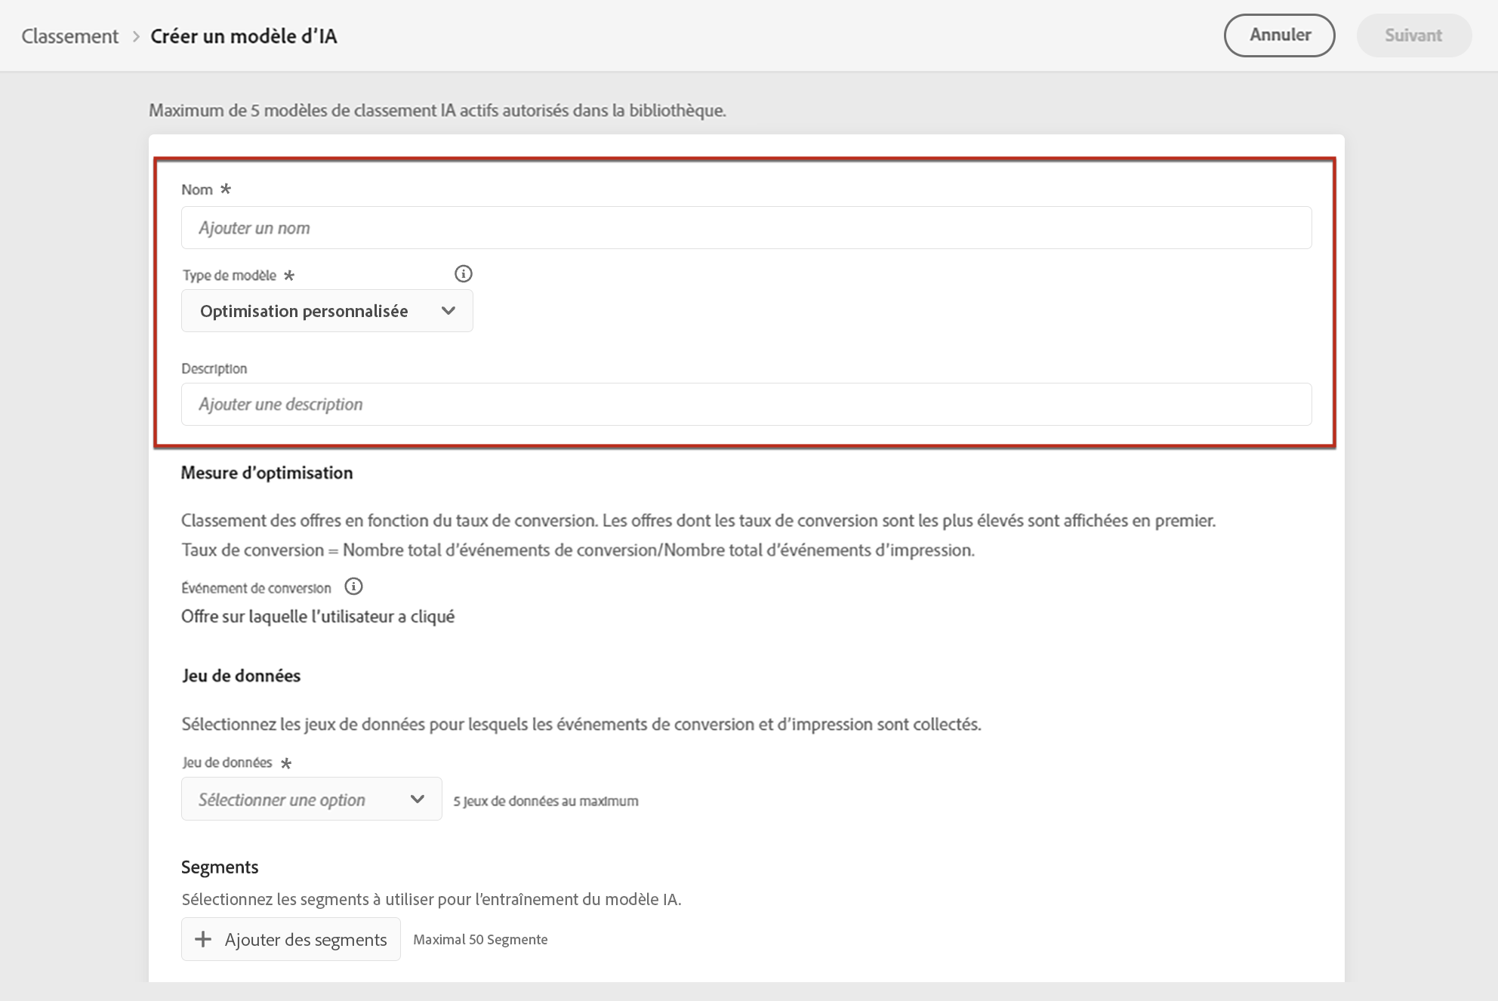Focus the Ajouter un nom field
The height and width of the screenshot is (1001, 1498).
[746, 228]
